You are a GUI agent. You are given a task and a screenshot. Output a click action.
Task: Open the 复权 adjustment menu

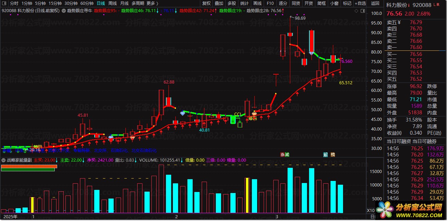[207, 3]
